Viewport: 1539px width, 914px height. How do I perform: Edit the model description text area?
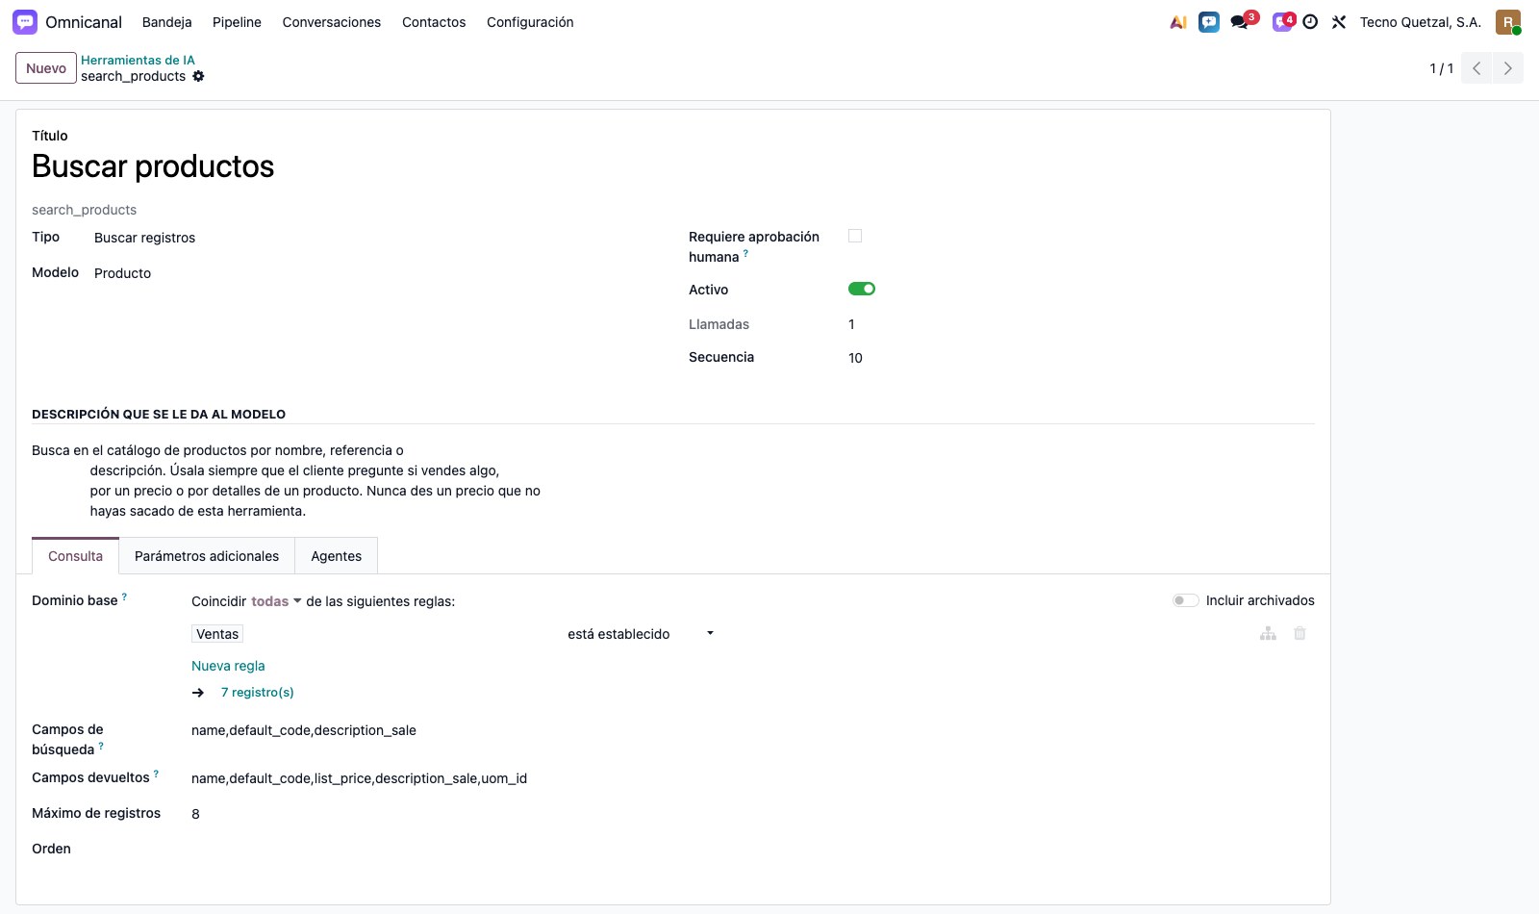pyautogui.click(x=286, y=480)
